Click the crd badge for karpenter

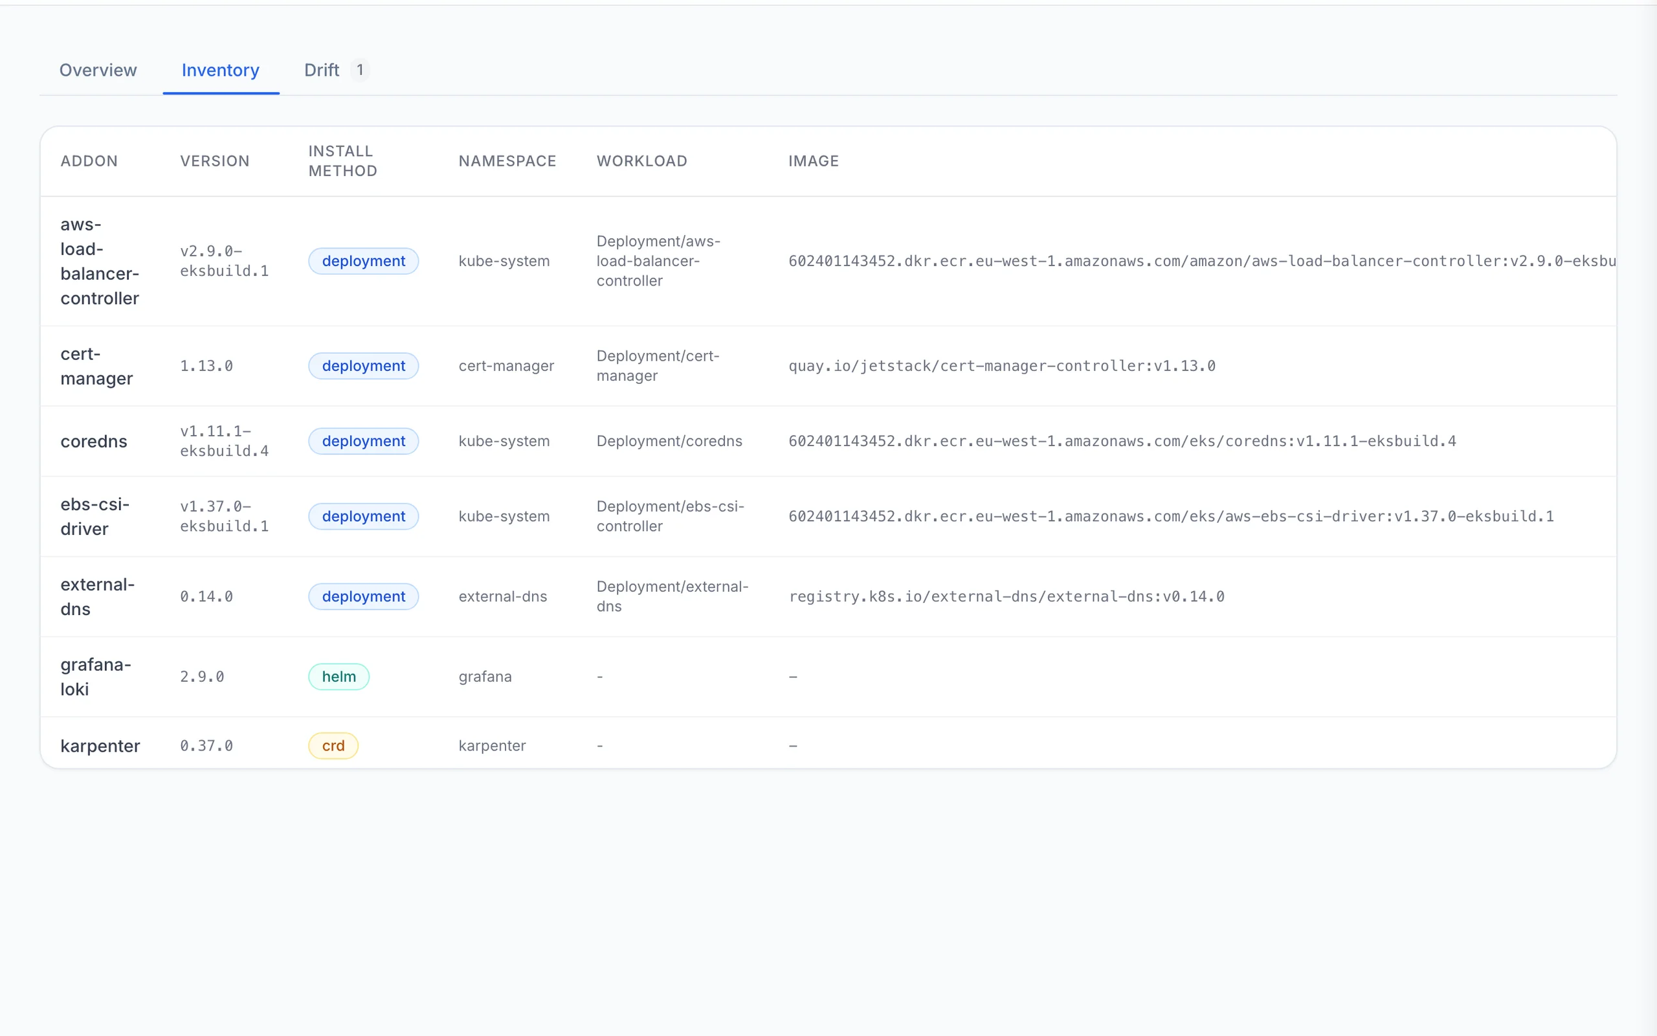(x=333, y=745)
